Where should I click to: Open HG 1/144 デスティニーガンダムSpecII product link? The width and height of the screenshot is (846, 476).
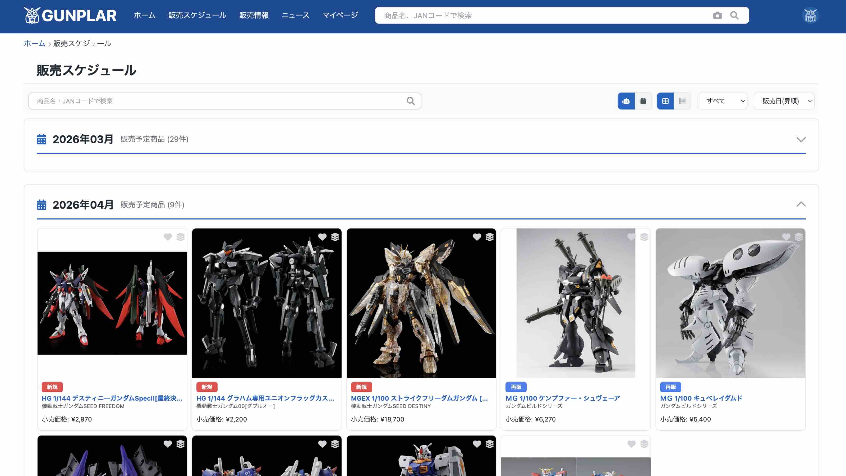pos(112,398)
